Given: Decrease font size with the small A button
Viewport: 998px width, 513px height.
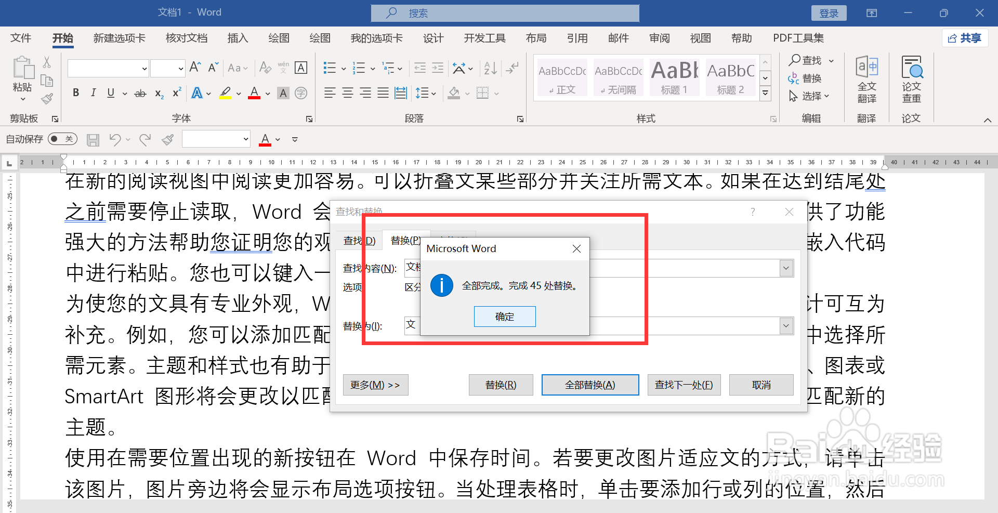Looking at the screenshot, I should click(213, 67).
